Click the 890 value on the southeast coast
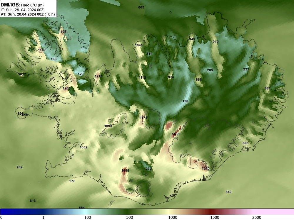 pos(245,143)
